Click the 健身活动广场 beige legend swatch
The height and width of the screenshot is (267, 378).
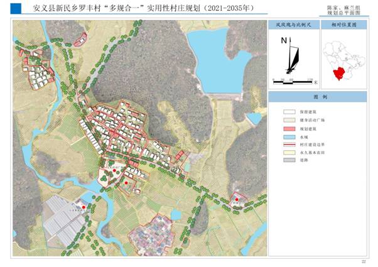coord(289,120)
